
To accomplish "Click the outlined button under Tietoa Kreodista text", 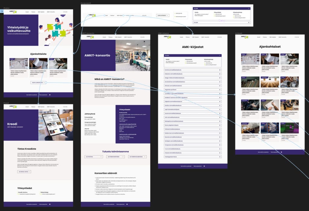I will pos(24,172).
